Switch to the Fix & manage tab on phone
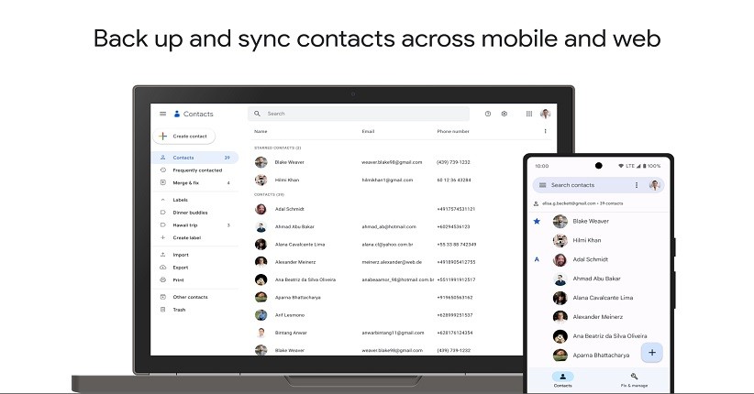 pos(634,380)
